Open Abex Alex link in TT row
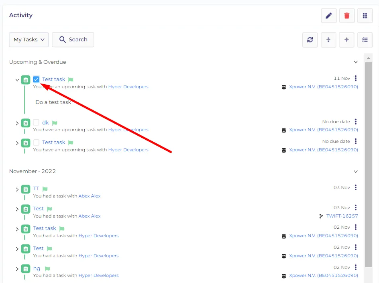The width and height of the screenshot is (379, 283). coord(90,196)
